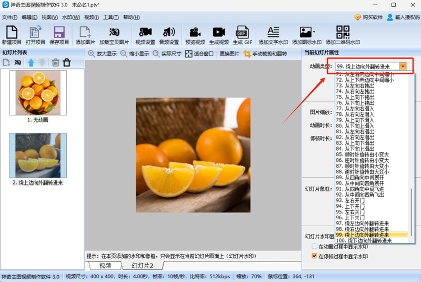The image size is (421, 282).
Task: Export a GIF with 生成 GIF
Action: [243, 35]
